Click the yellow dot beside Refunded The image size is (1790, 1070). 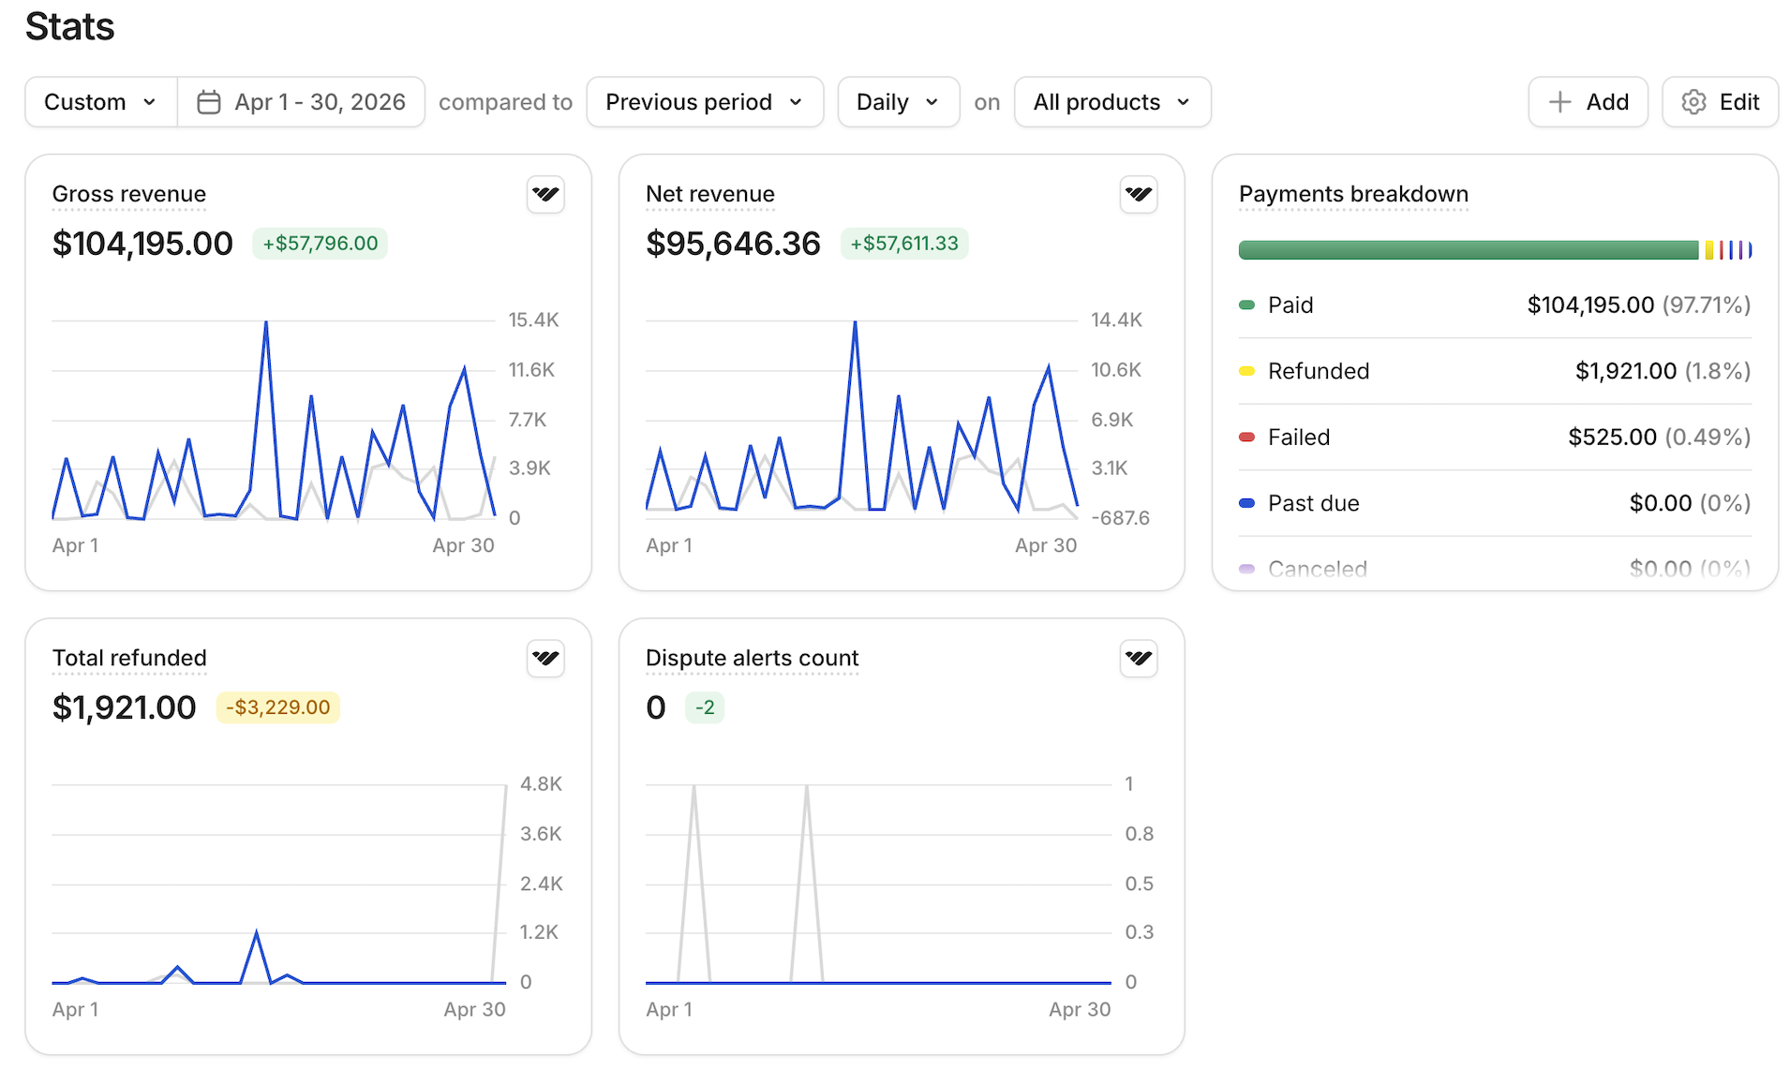click(x=1246, y=371)
